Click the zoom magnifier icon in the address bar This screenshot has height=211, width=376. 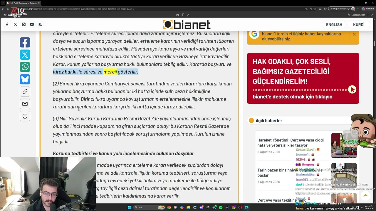(x=306, y=9)
